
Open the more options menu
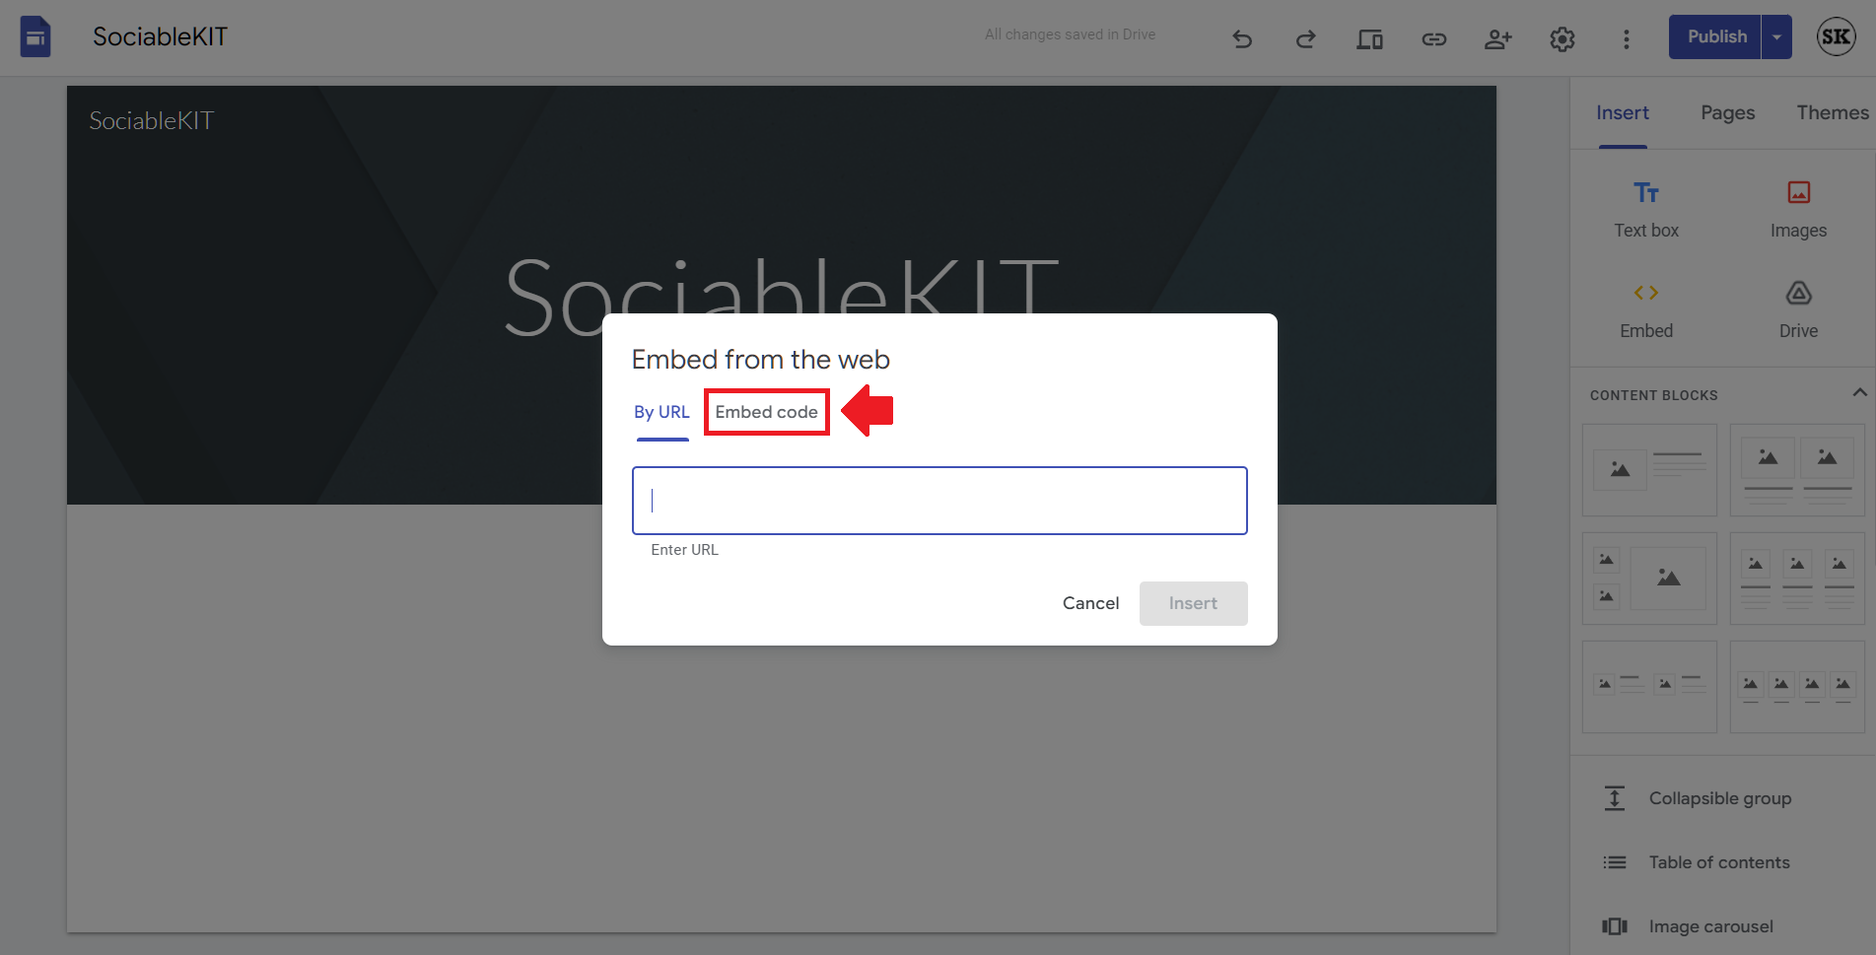click(x=1626, y=39)
